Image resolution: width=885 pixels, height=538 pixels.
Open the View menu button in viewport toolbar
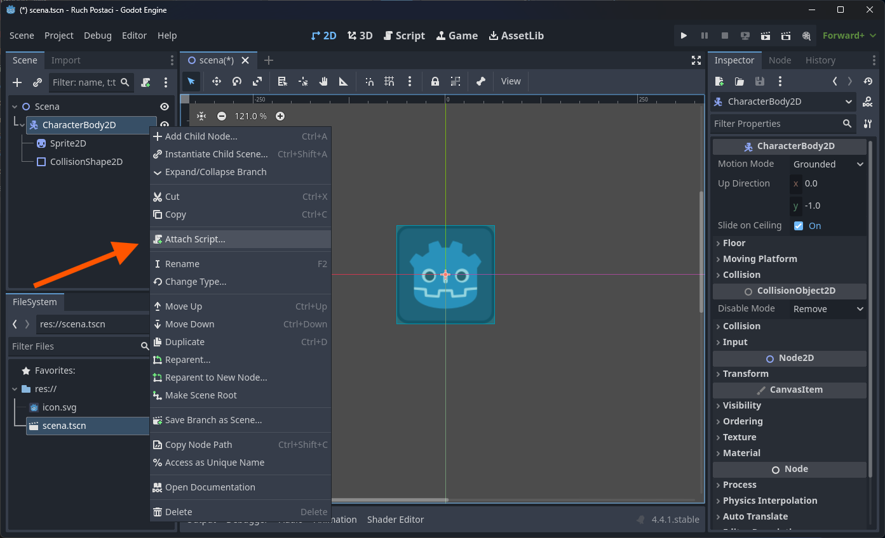click(x=511, y=81)
